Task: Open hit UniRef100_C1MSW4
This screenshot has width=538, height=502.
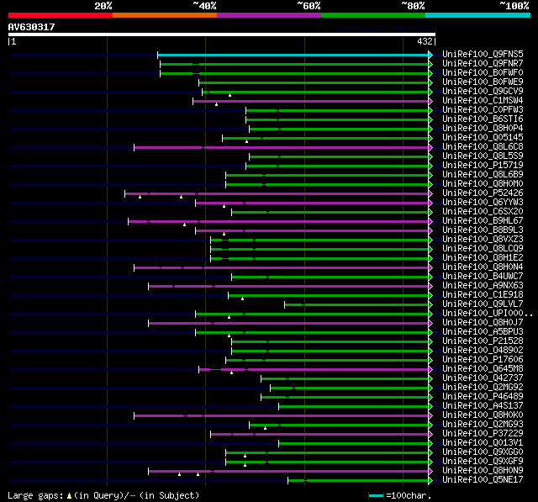Action: click(x=483, y=101)
